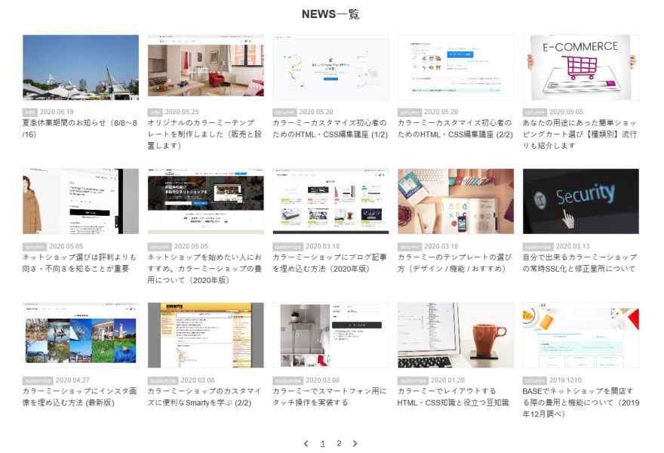Click the customize tag next to 2020.01.20
Viewport: 664px width, 453px height.
coord(413,381)
